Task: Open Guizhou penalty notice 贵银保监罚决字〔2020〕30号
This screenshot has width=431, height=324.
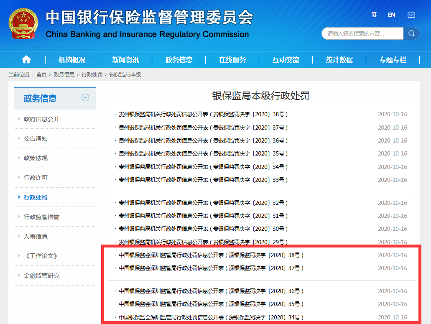Action: [203, 229]
